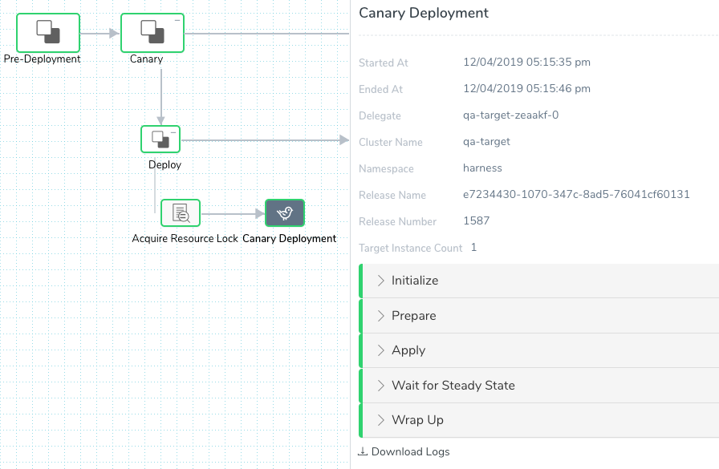Click the Cluster Name field label
This screenshot has width=719, height=469.
coord(391,143)
